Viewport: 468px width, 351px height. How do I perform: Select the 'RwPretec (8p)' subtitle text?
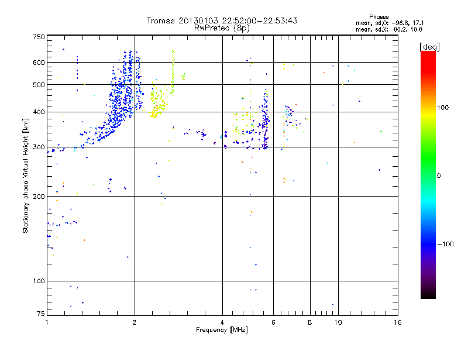[222, 28]
